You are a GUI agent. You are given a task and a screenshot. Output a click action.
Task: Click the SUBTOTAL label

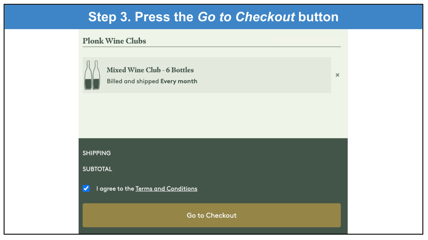97,169
